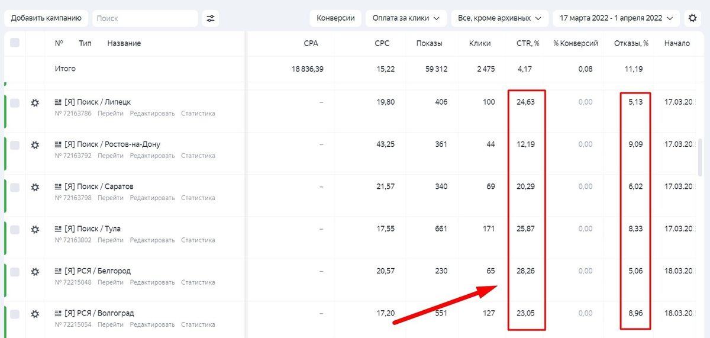Open Статистика link for Поиск / Саратов
Image resolution: width=710 pixels, height=338 pixels.
click(x=198, y=198)
